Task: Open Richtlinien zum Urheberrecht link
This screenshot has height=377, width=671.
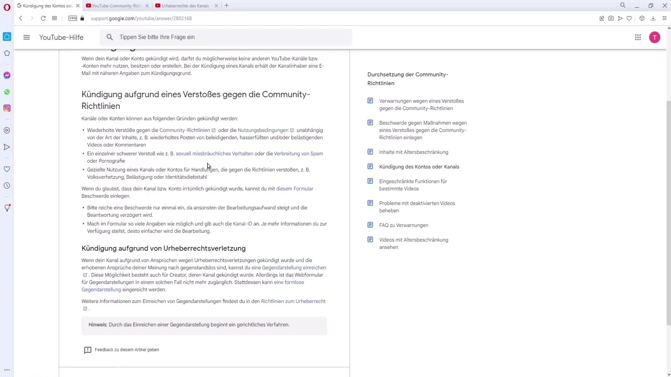Action: coord(293,301)
